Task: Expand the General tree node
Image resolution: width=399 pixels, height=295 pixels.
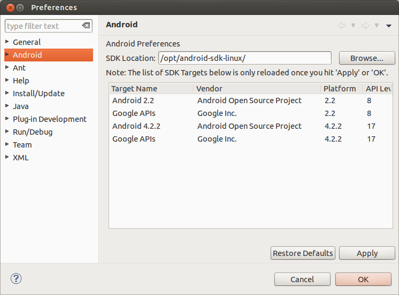Action: click(x=7, y=42)
